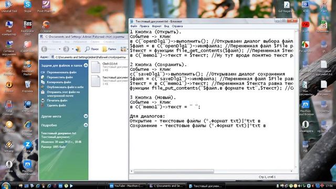This screenshot has width=336, height=189.
Task: Open the Forward history dropdown arrow
Action: [x=72, y=49]
